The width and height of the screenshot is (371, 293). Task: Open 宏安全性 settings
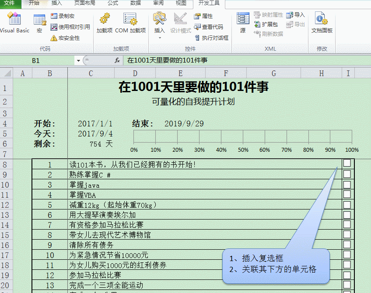tap(65, 38)
